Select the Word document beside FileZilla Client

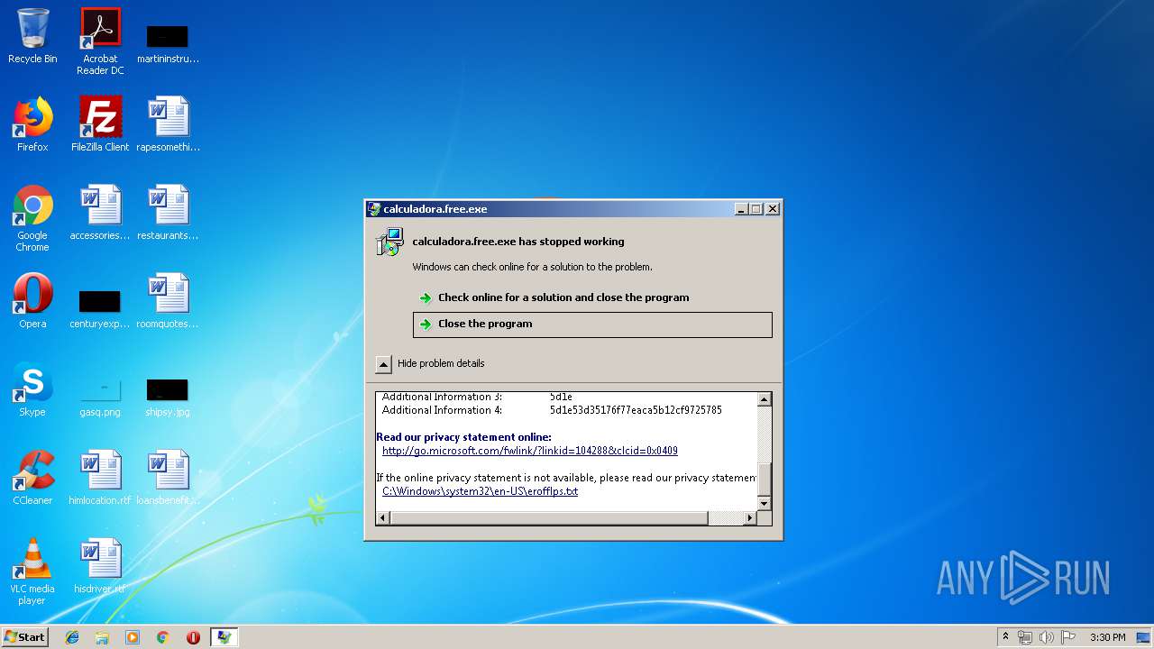168,124
